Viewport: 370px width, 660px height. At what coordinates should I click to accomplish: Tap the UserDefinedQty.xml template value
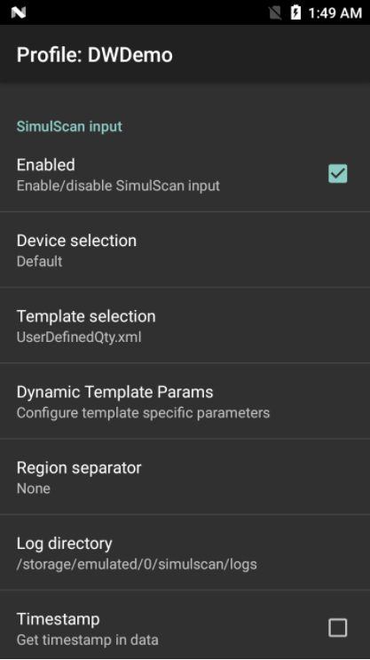(79, 338)
